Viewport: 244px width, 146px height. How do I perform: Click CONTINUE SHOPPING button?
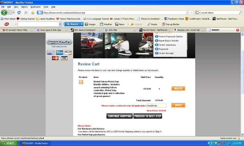coord(120,116)
